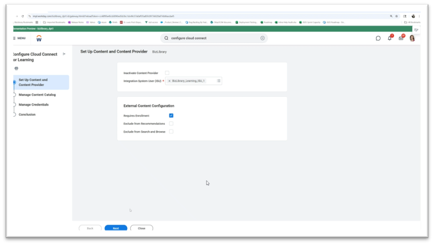Tick Exclude from Search and Browse
Image resolution: width=434 pixels, height=245 pixels.
pyautogui.click(x=171, y=132)
